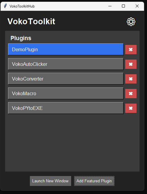Choose the VokoMacro plugin row
Viewport: 147px width, 194px height.
pos(66,93)
